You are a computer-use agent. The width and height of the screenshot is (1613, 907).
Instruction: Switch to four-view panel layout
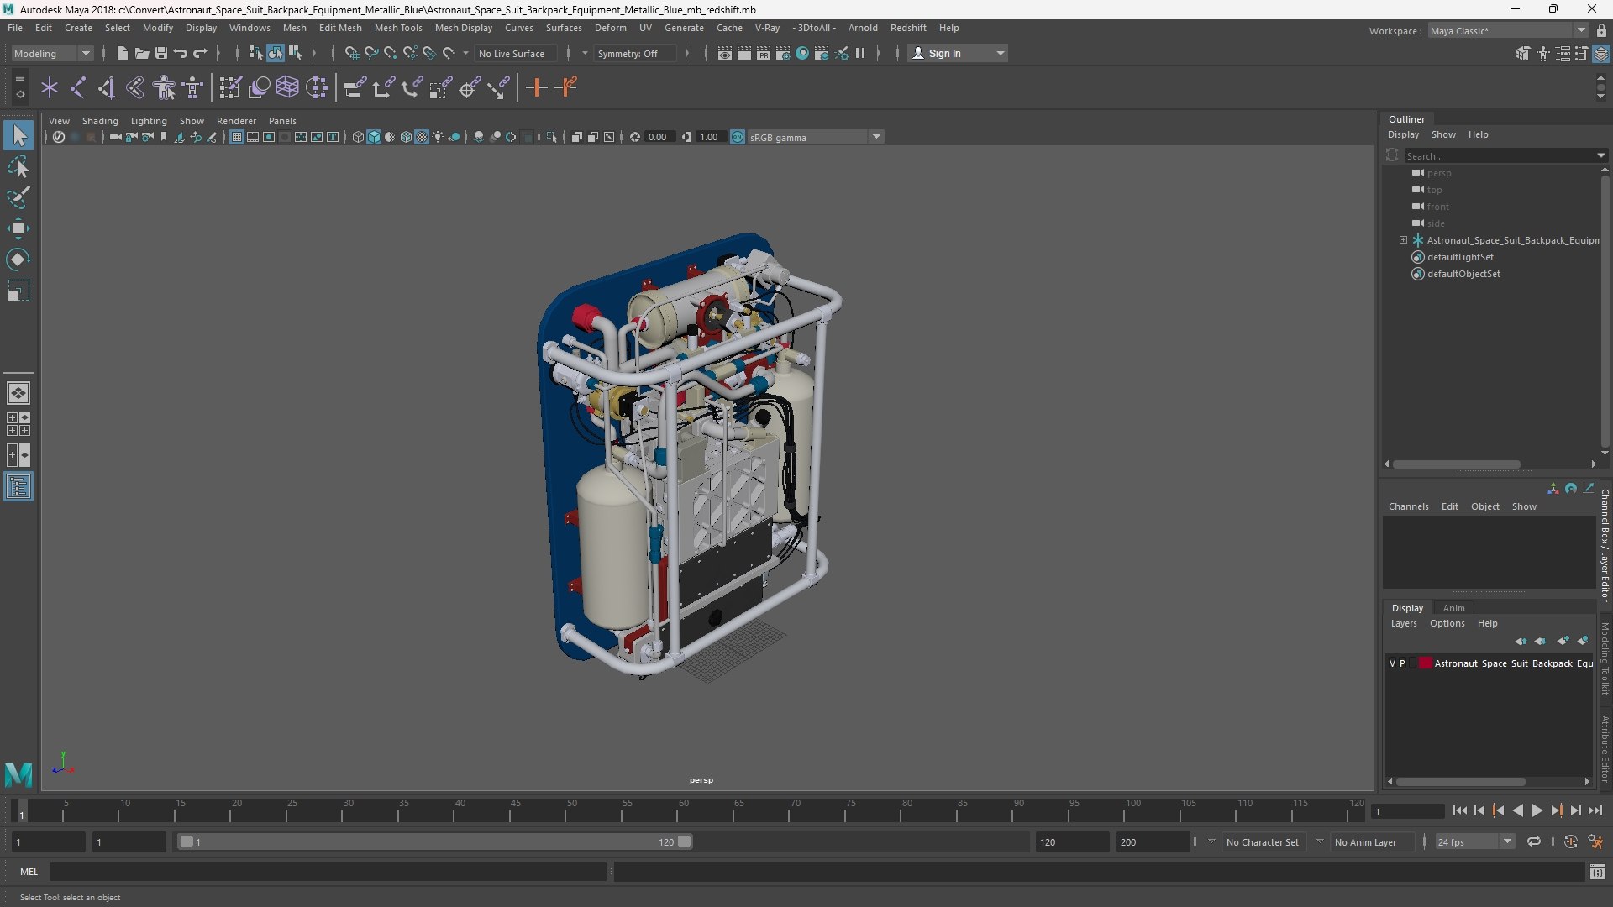coord(18,424)
